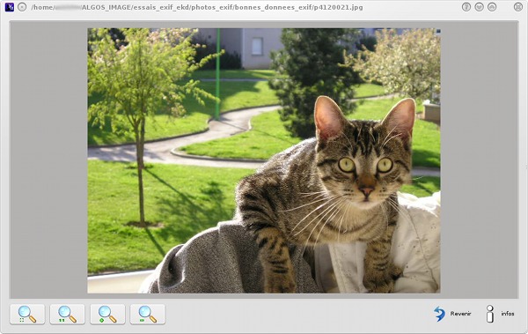Click the infos text label
Image resolution: width=528 pixels, height=334 pixels.
pyautogui.click(x=508, y=314)
